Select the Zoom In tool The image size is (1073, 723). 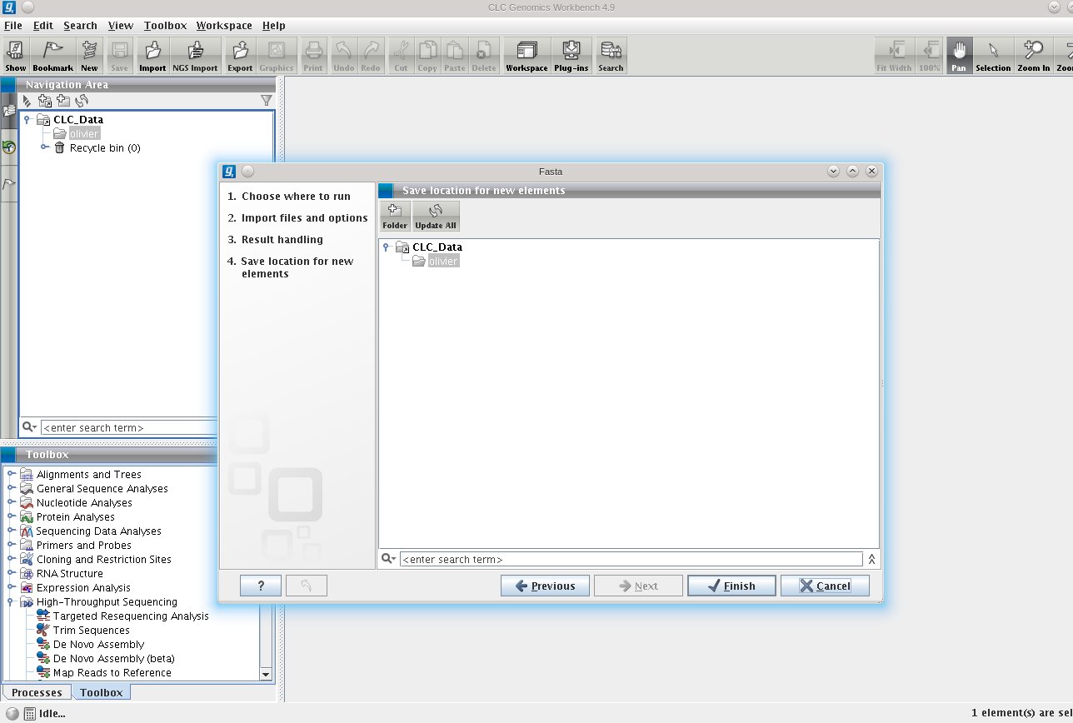(1034, 56)
